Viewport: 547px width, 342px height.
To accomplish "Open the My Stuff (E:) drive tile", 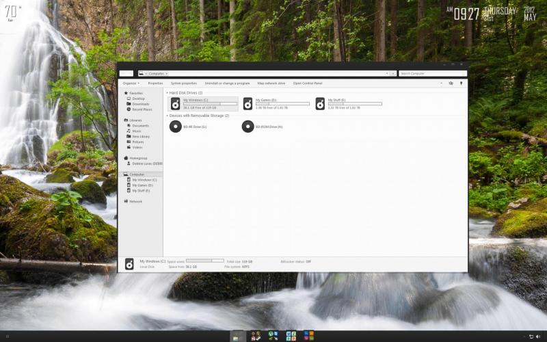I will coord(349,104).
